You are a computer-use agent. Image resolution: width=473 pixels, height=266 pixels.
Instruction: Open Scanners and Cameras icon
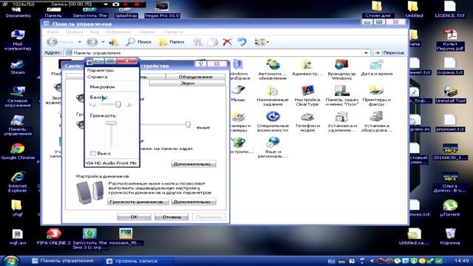tap(239, 121)
